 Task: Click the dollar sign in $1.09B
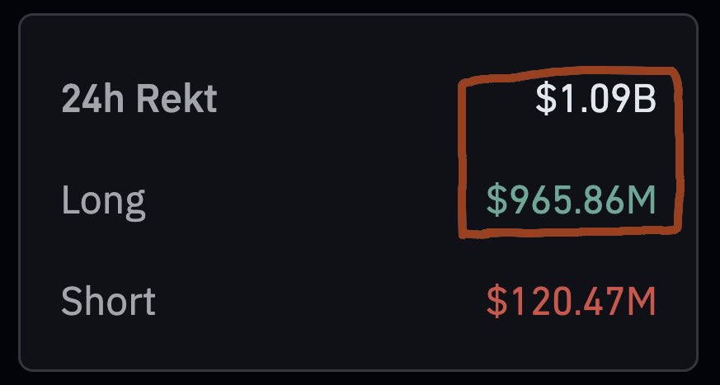[x=546, y=100]
